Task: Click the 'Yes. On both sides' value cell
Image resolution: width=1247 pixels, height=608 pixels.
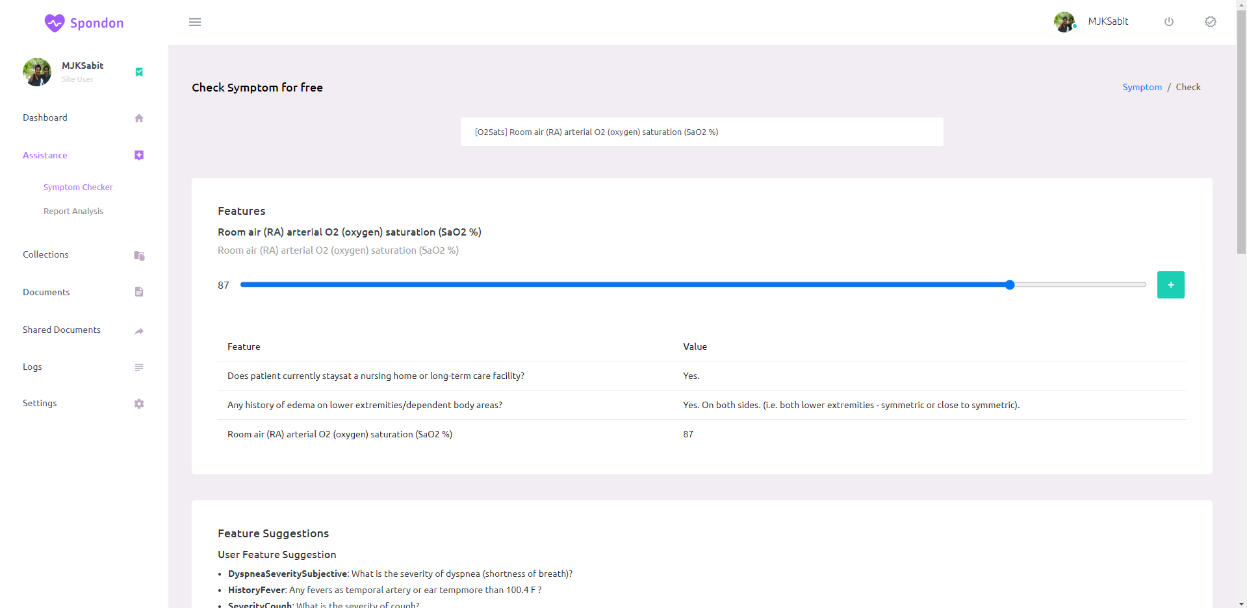Action: 851,405
